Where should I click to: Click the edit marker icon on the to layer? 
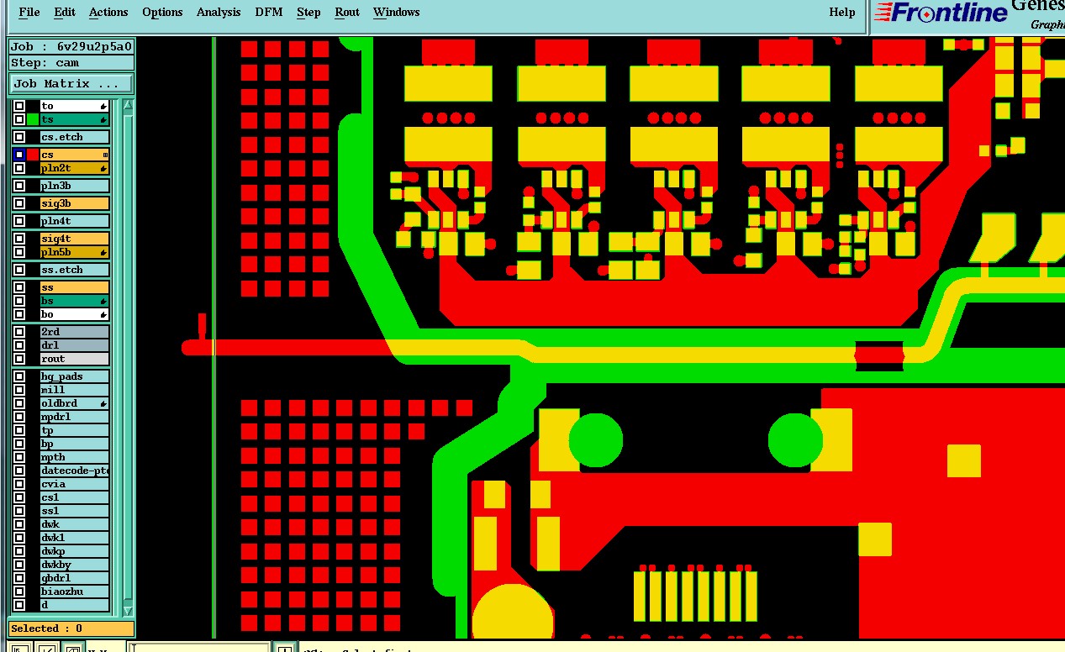pos(103,107)
